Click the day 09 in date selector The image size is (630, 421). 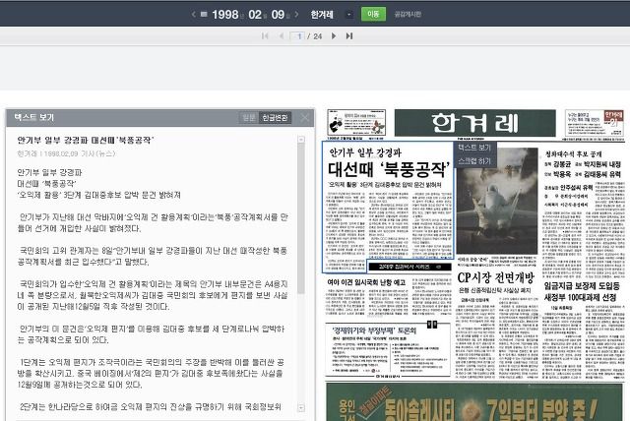[x=278, y=15]
